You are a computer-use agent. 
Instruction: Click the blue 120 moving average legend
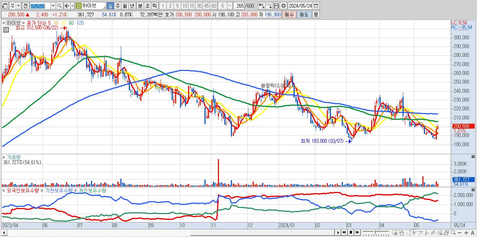click(80, 23)
